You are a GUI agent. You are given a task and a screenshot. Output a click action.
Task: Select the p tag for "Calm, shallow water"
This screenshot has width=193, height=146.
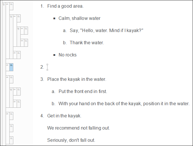19,18
